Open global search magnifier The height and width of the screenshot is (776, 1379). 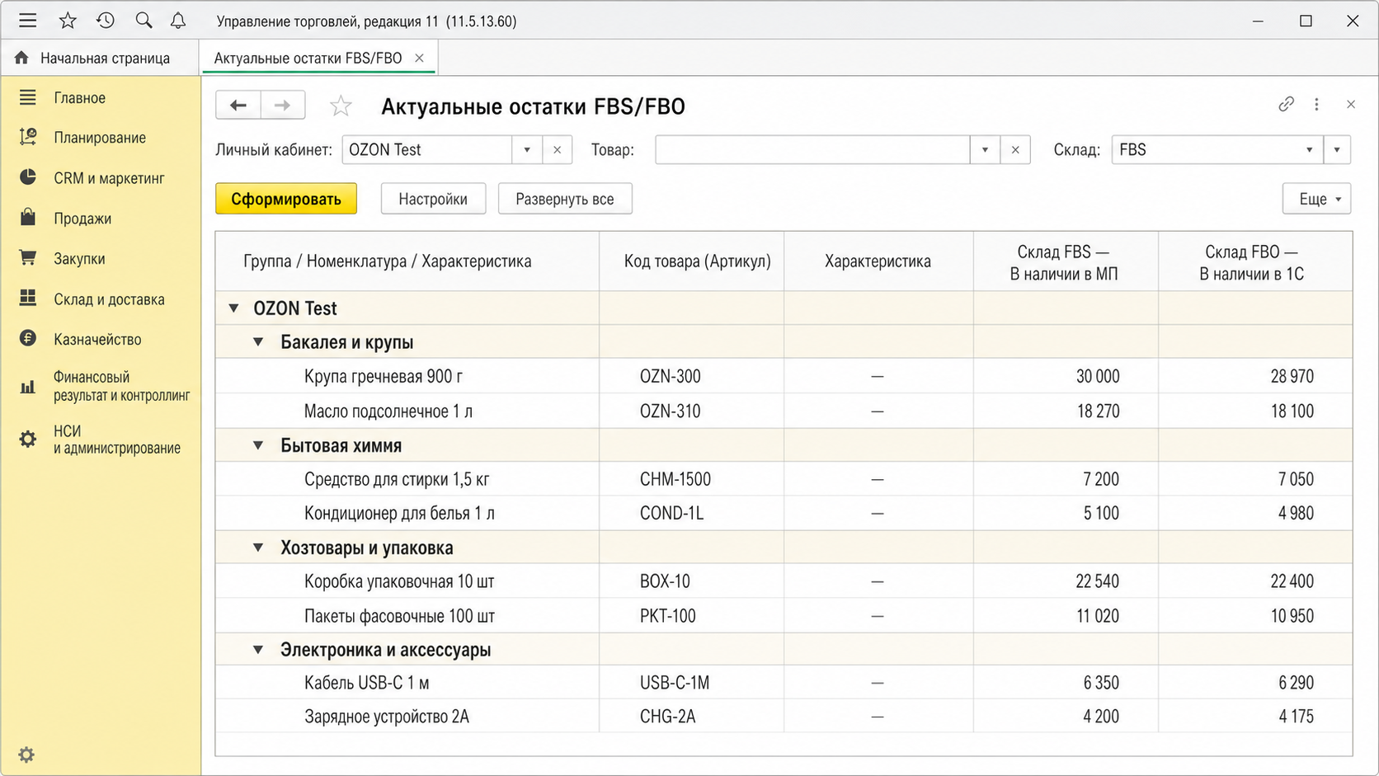click(144, 21)
